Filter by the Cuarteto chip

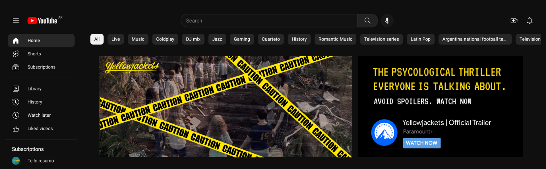[271, 39]
